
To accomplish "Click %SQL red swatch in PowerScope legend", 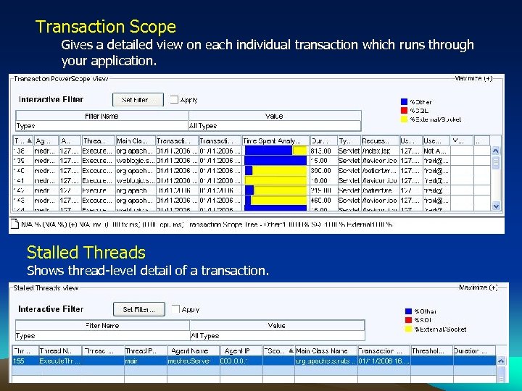I will (x=404, y=110).
